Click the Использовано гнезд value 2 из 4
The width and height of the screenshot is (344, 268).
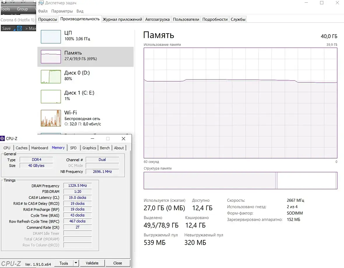tap(292, 207)
